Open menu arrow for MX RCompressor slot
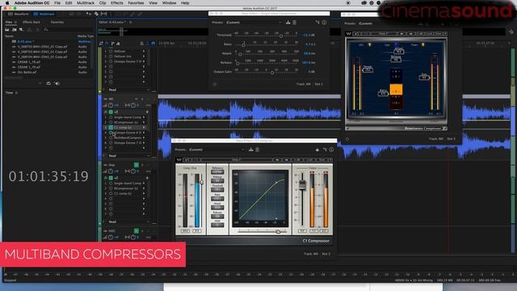This screenshot has width=517, height=291. tap(144, 122)
